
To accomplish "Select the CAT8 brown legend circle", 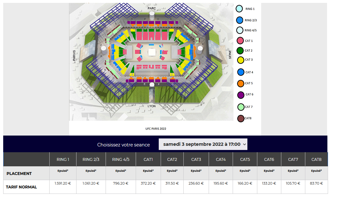I will tap(241, 119).
